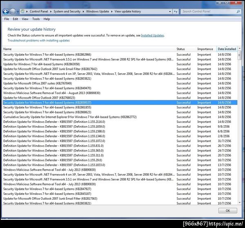Select Defender Definition 1.155.1598.0 row
Viewport: 245px width, 228px height.
coord(120,131)
